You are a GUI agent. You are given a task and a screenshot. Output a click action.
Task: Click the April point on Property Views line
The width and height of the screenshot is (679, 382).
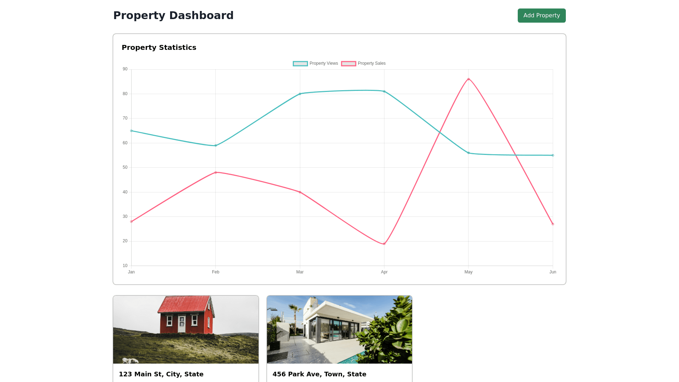coord(384,92)
